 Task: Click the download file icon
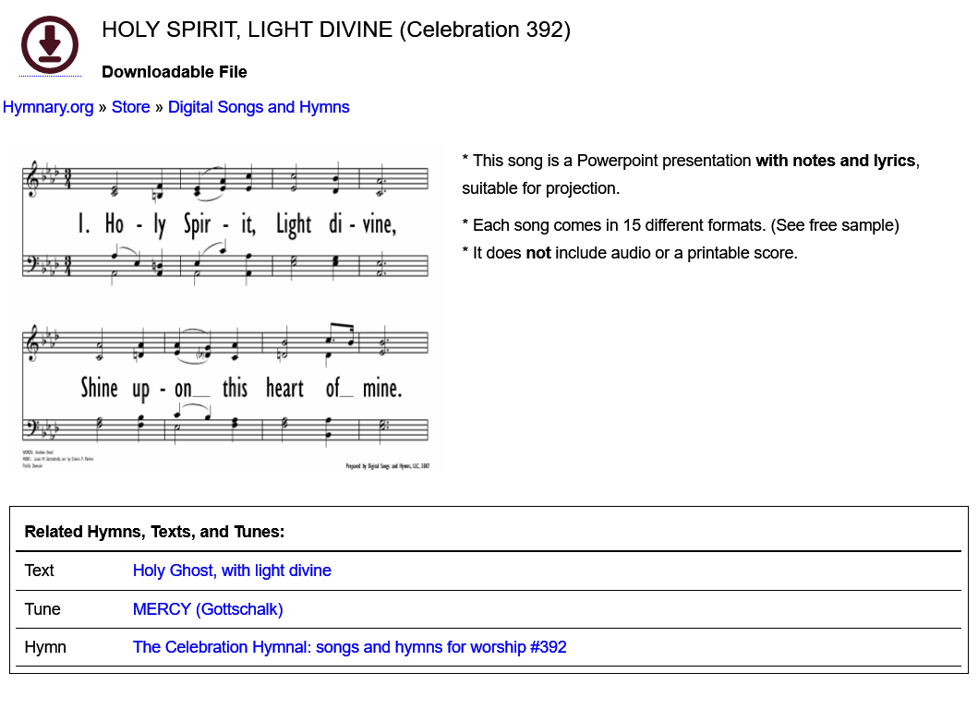coord(50,44)
